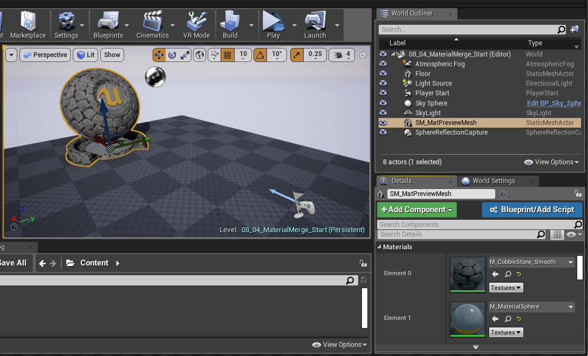Open the Cinematics clapperboard button
The height and width of the screenshot is (356, 588).
pos(153,25)
